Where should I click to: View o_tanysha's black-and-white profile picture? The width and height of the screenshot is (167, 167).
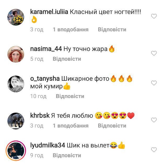[x=16, y=84]
